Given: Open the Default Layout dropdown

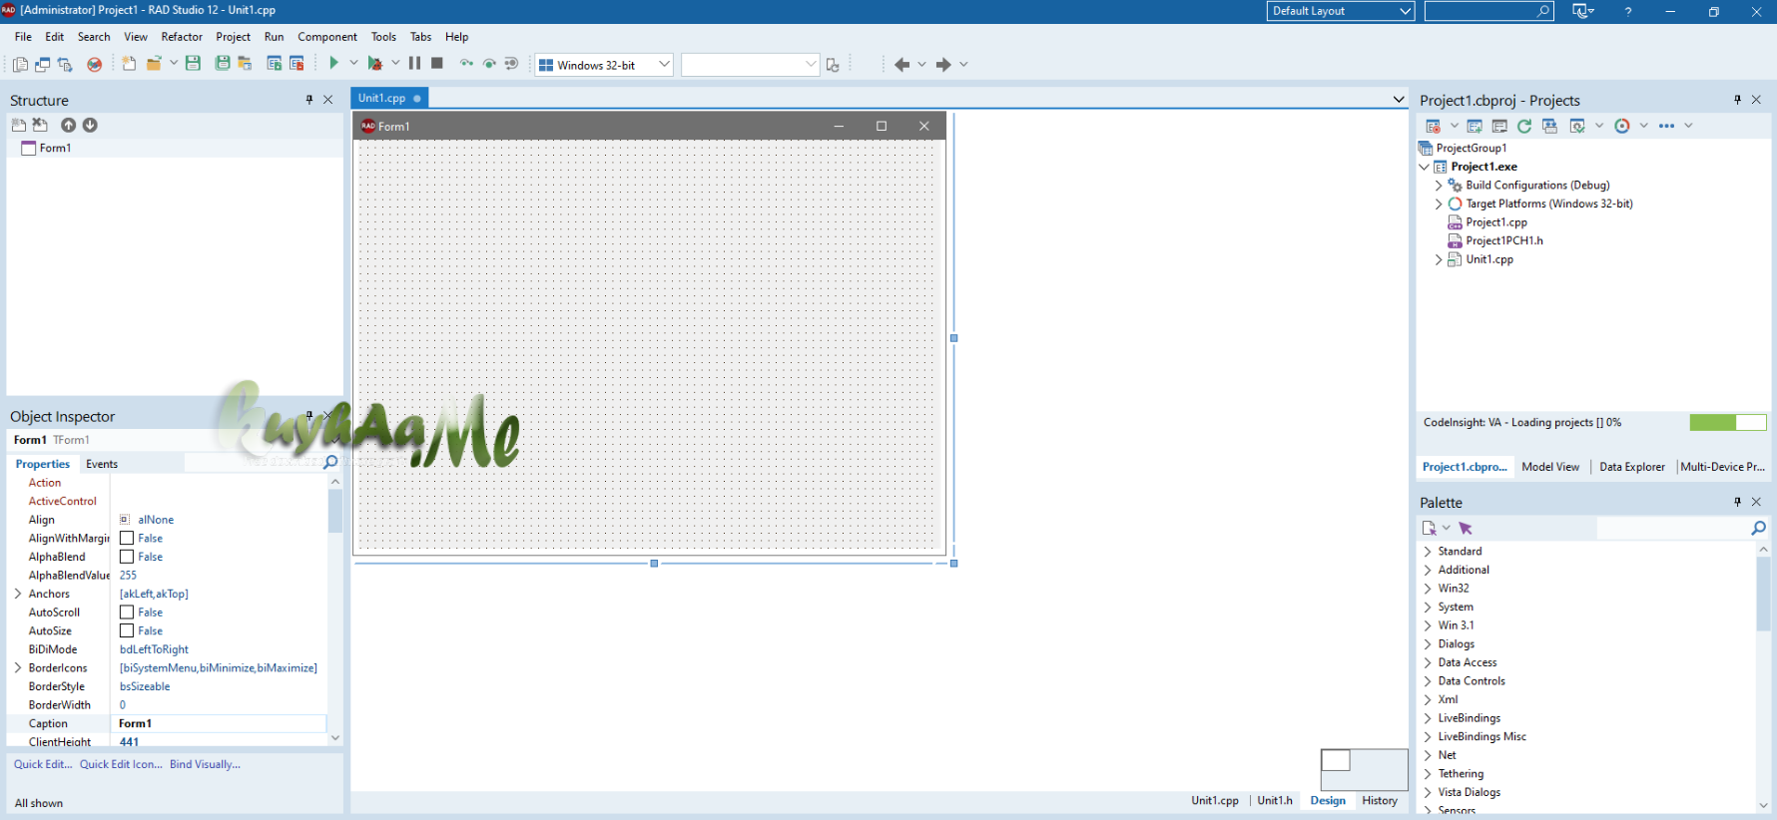Looking at the screenshot, I should tap(1341, 11).
